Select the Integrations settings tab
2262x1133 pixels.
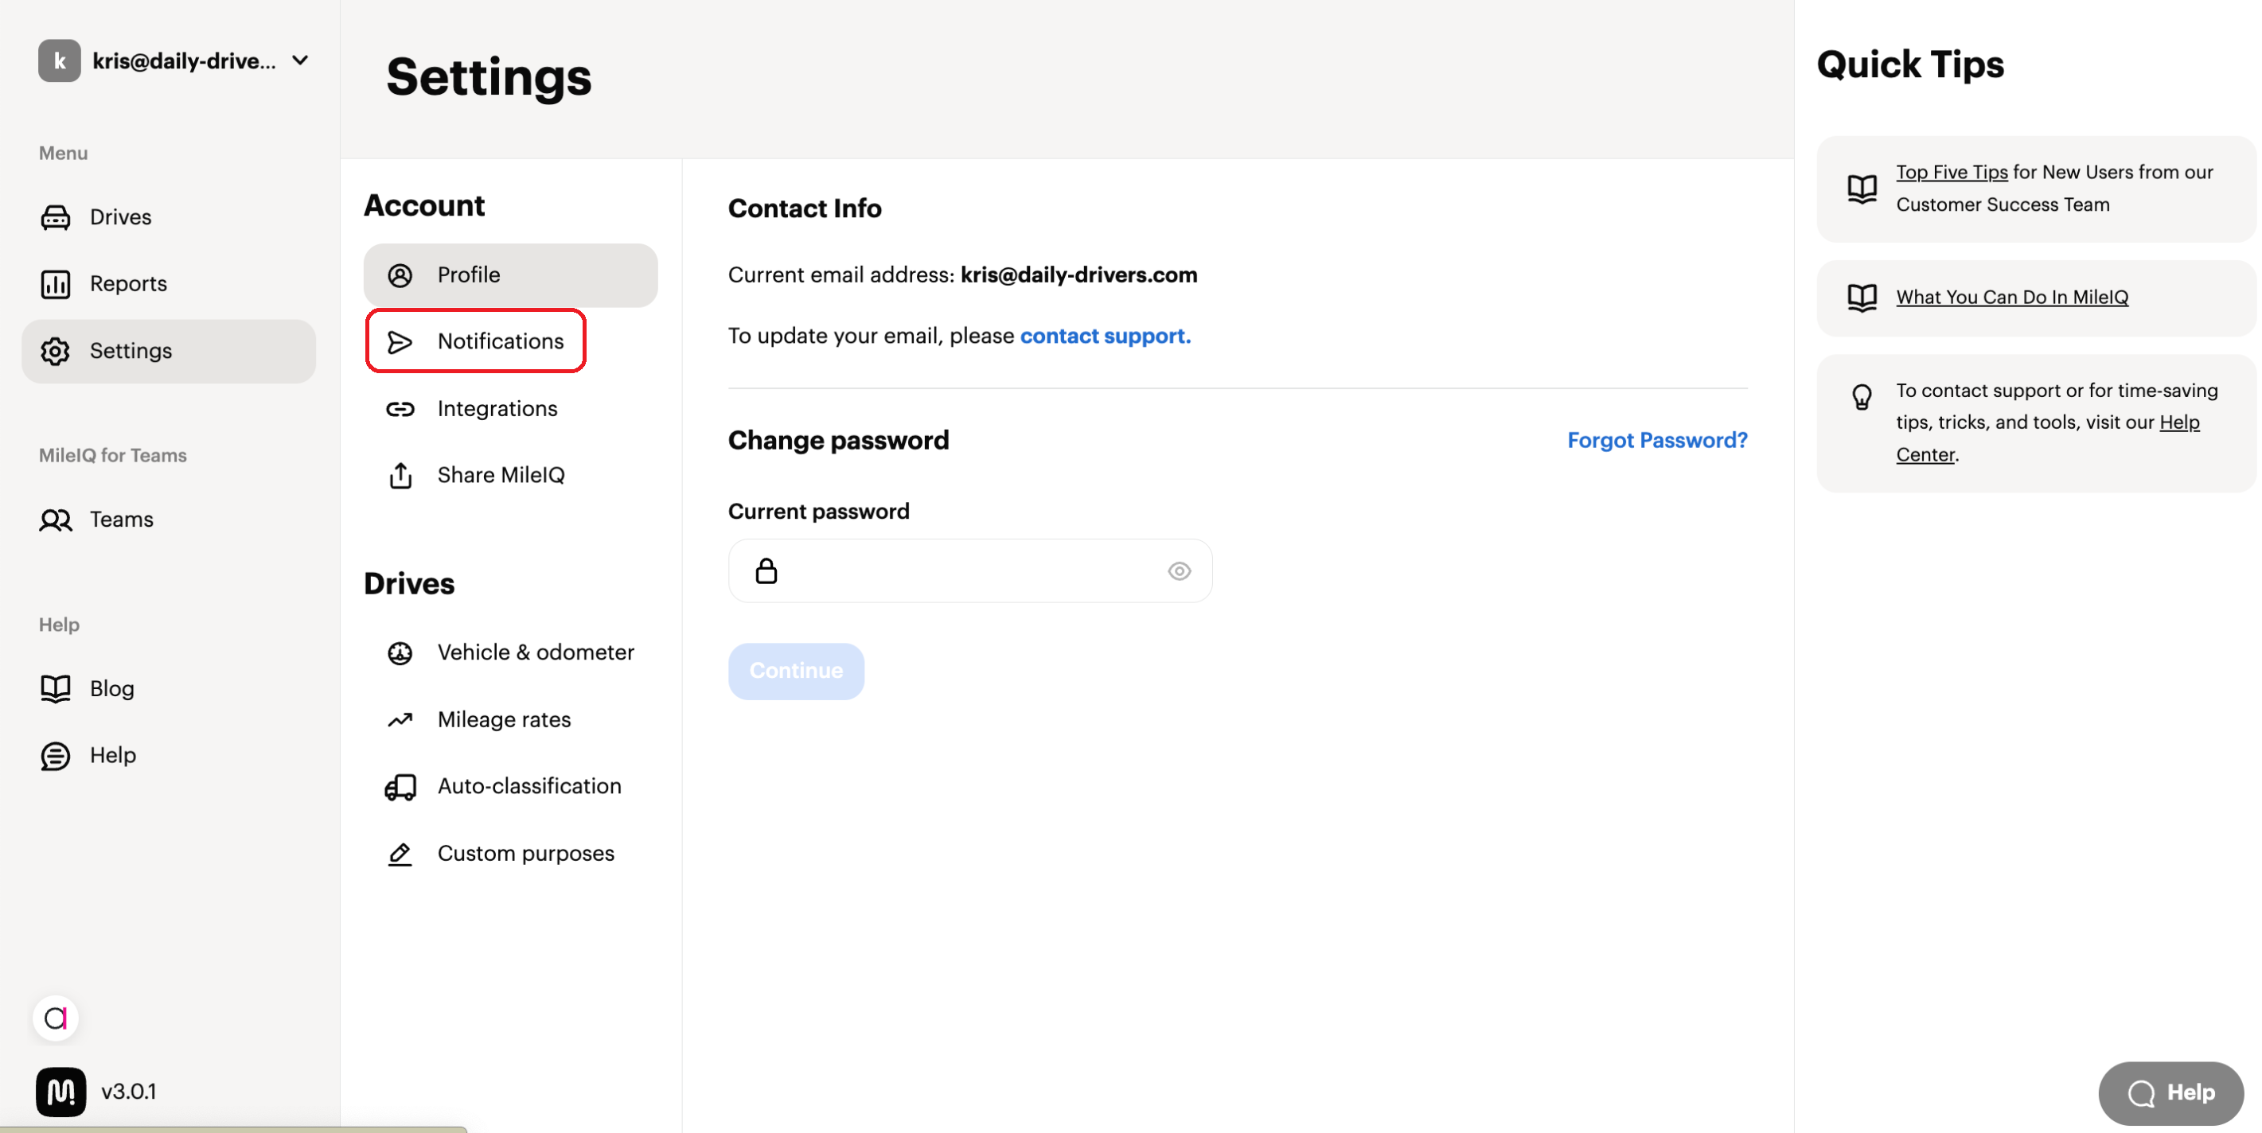[x=510, y=409]
